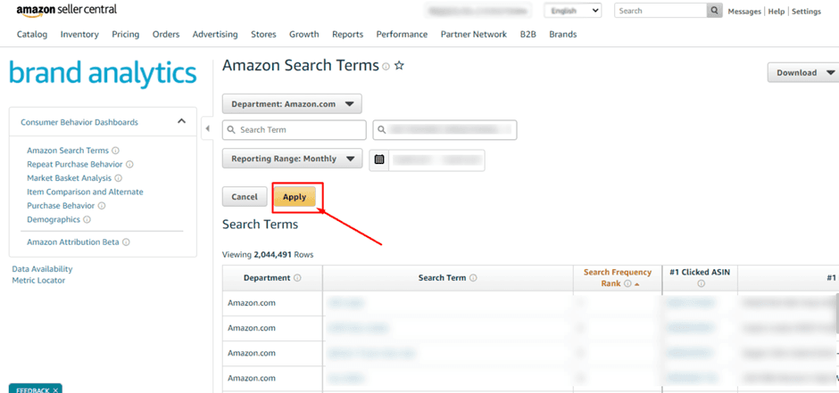839x393 pixels.
Task: Show info icon under #1 Clicked ASIN header
Action: [x=701, y=283]
